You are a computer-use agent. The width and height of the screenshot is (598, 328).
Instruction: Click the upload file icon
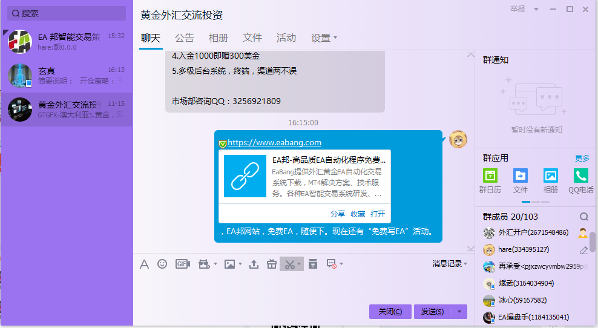pyautogui.click(x=254, y=264)
